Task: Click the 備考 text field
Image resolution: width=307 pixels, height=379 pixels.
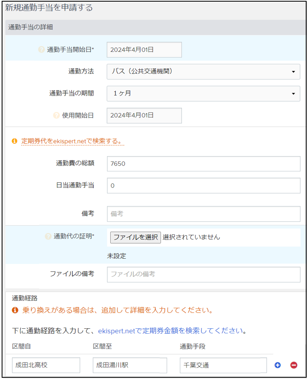Action: click(203, 214)
